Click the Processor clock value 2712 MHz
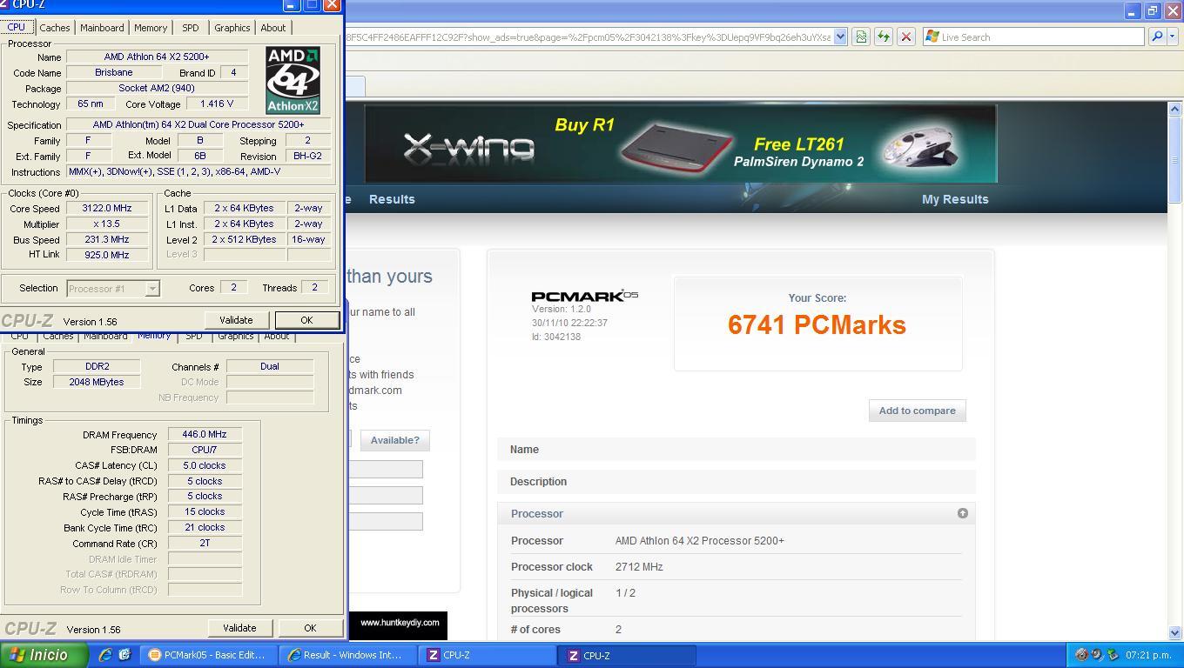 [x=639, y=567]
